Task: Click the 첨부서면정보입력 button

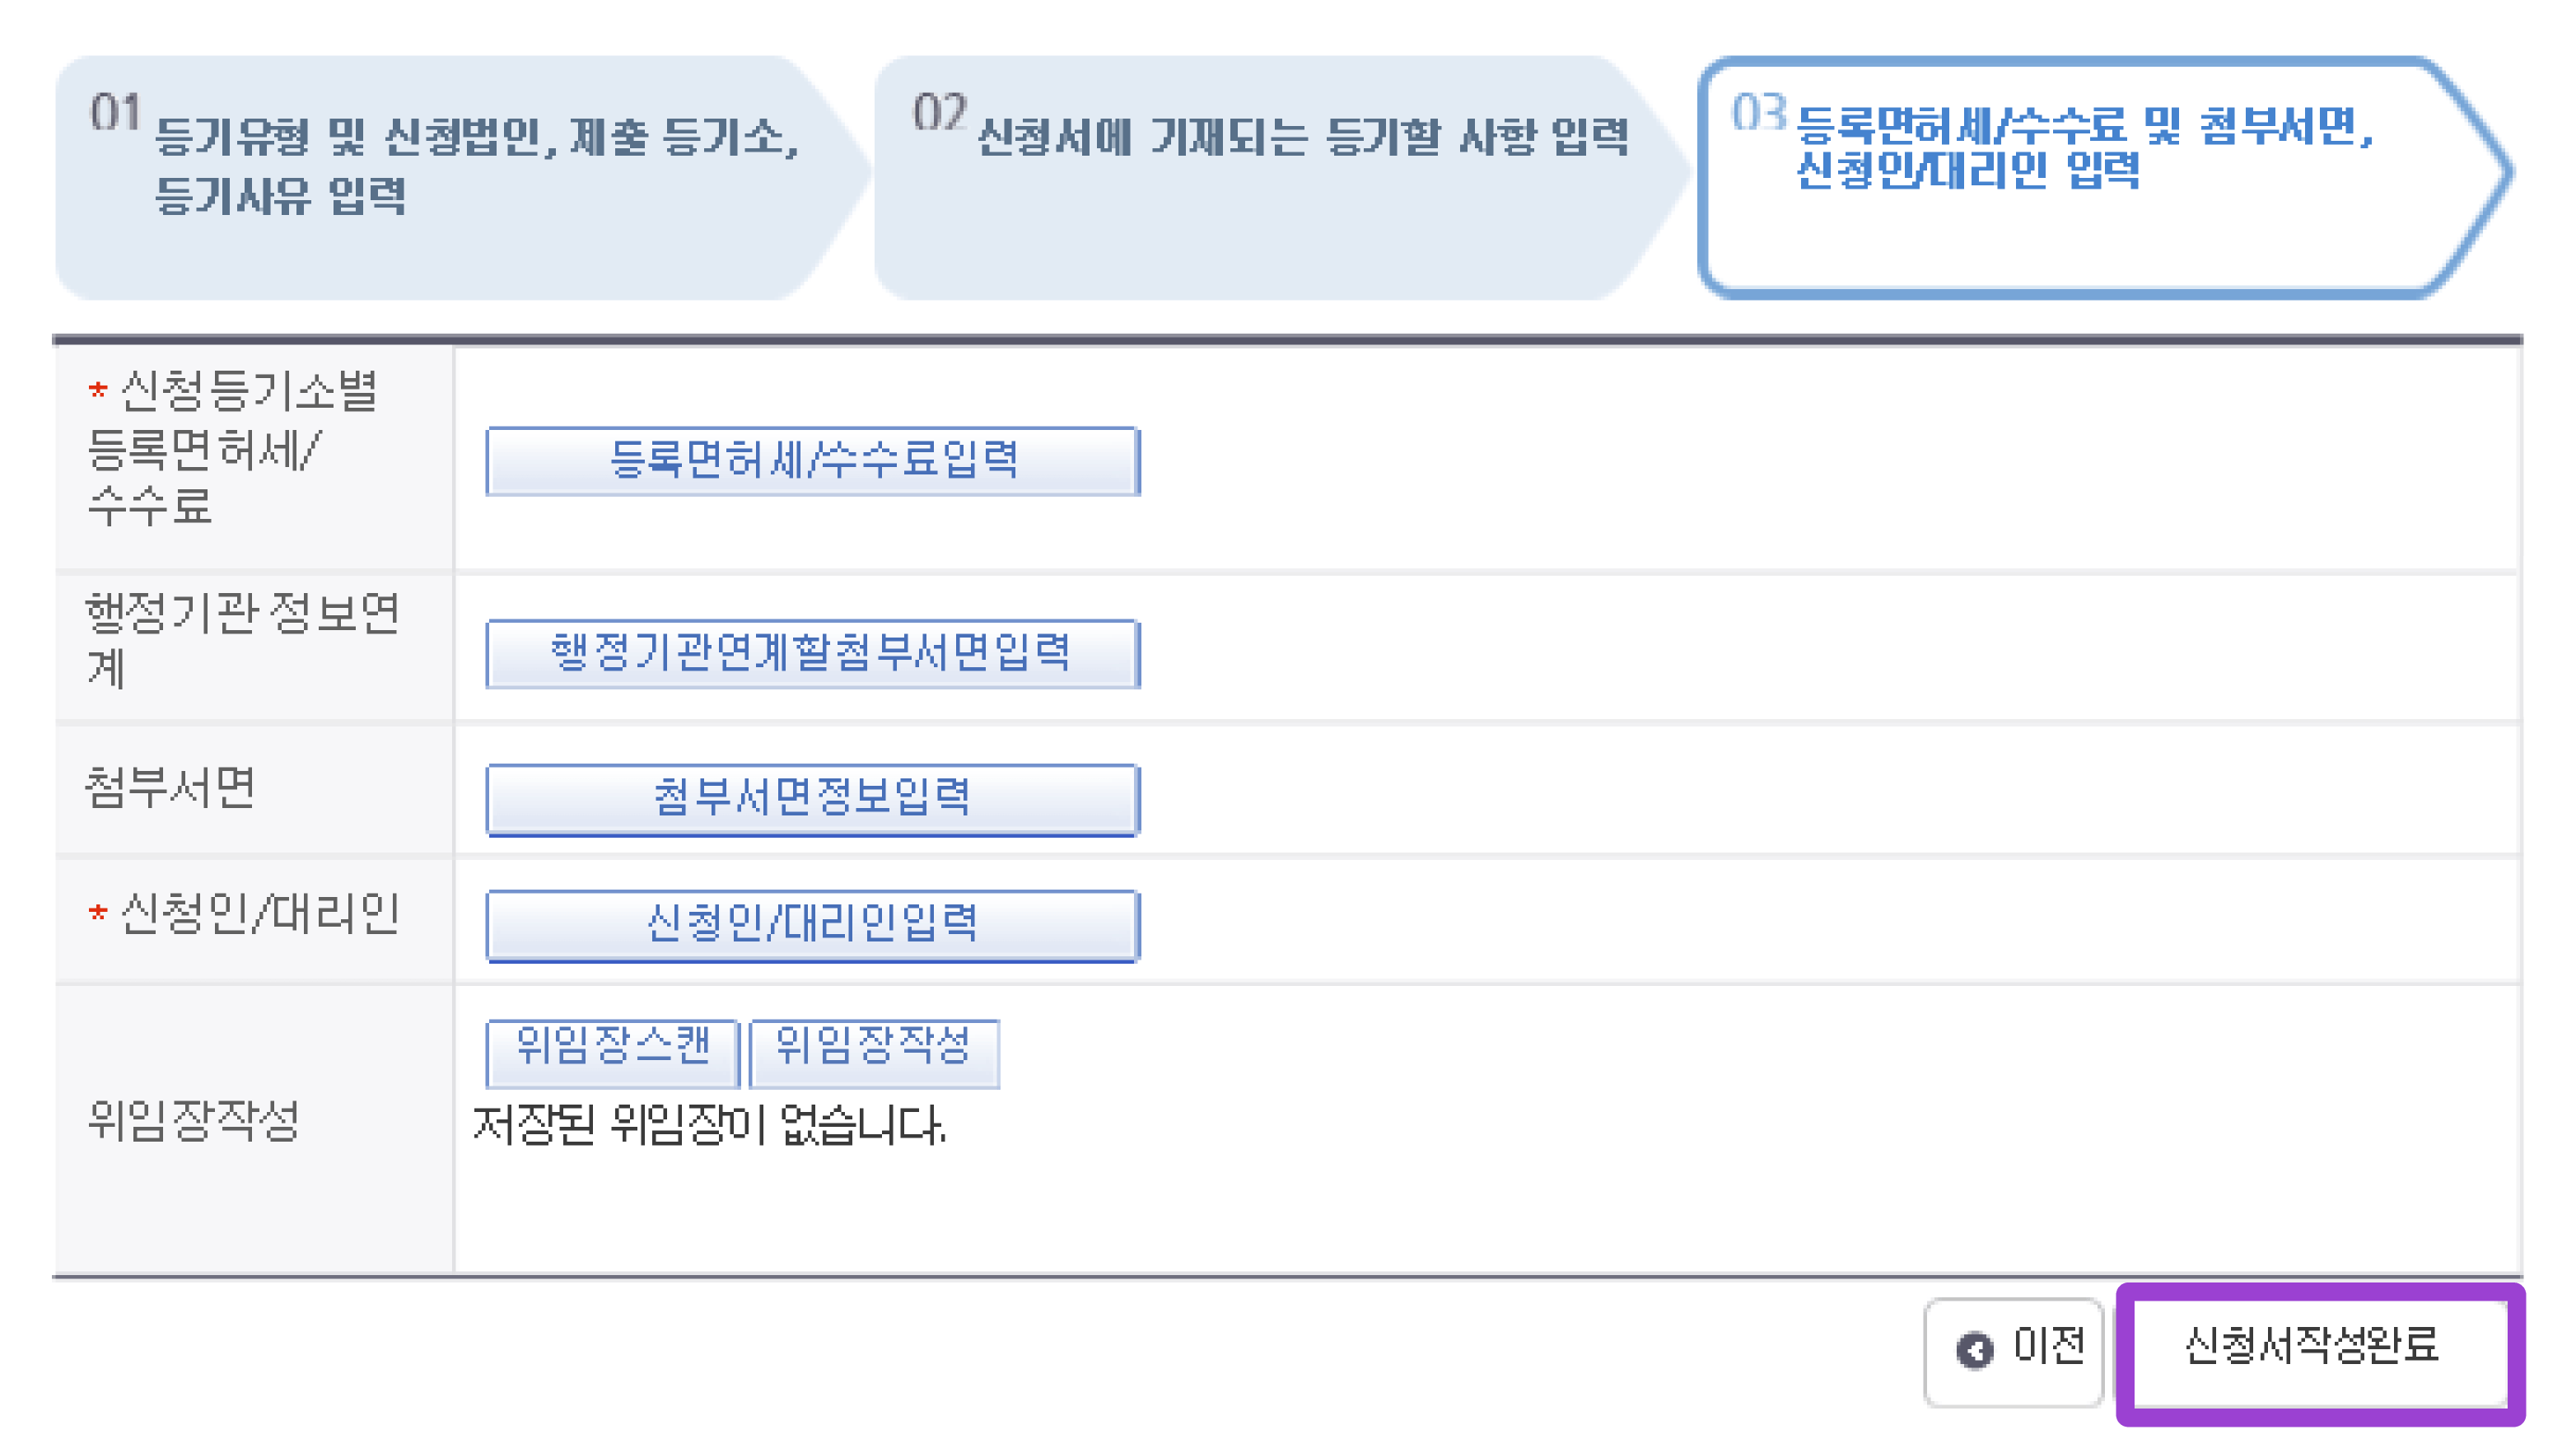Action: coord(812,798)
